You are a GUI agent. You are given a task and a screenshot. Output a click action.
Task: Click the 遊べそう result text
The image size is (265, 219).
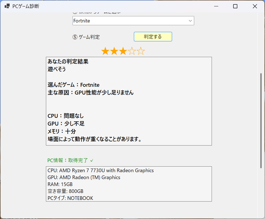tap(57, 69)
